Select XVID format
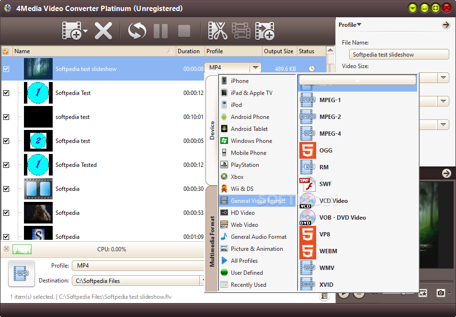 [x=358, y=284]
